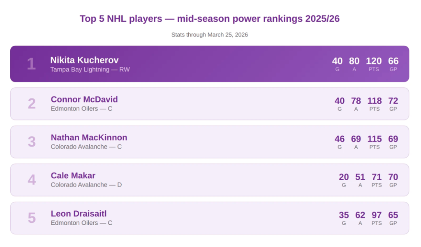This screenshot has width=421, height=247.
Task: Click the rank 1 number badge
Action: [31, 64]
